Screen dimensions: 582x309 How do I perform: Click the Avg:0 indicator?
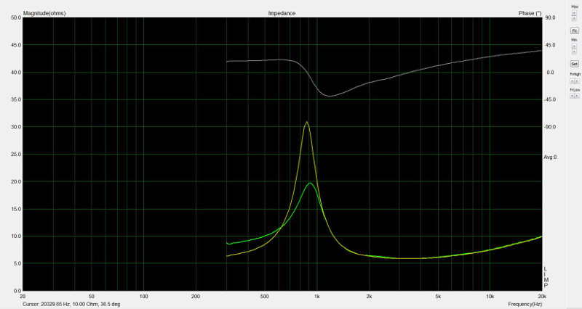click(x=551, y=157)
